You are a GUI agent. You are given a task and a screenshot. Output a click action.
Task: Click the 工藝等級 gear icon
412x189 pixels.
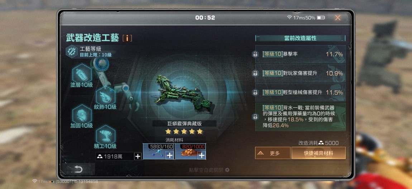72,51
